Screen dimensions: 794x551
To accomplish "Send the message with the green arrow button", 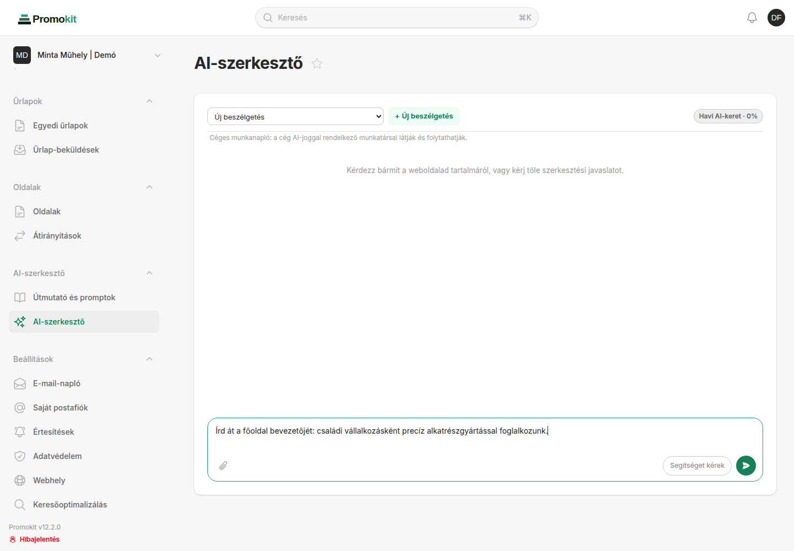I will pyautogui.click(x=746, y=466).
